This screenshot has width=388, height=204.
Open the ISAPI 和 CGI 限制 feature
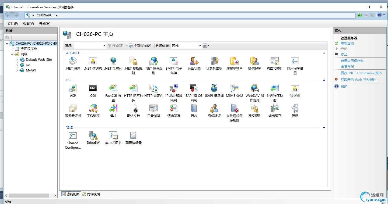[194, 93]
